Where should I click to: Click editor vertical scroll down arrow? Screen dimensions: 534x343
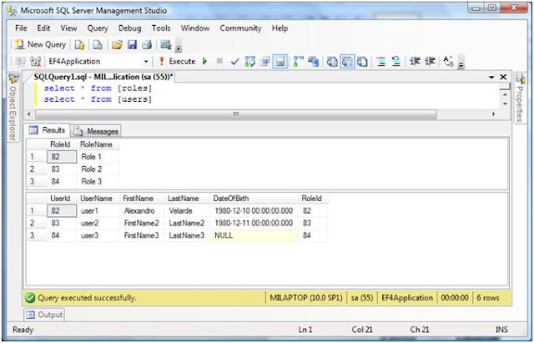505,103
